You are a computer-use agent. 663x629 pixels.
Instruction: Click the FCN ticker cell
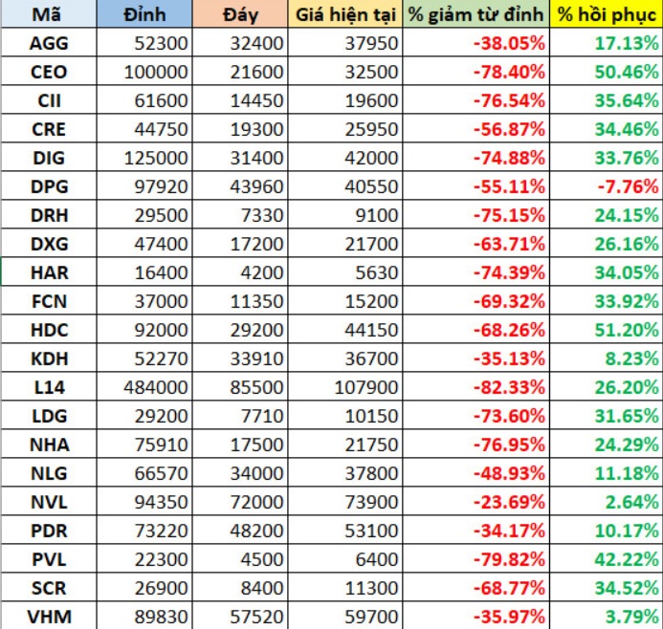49,301
